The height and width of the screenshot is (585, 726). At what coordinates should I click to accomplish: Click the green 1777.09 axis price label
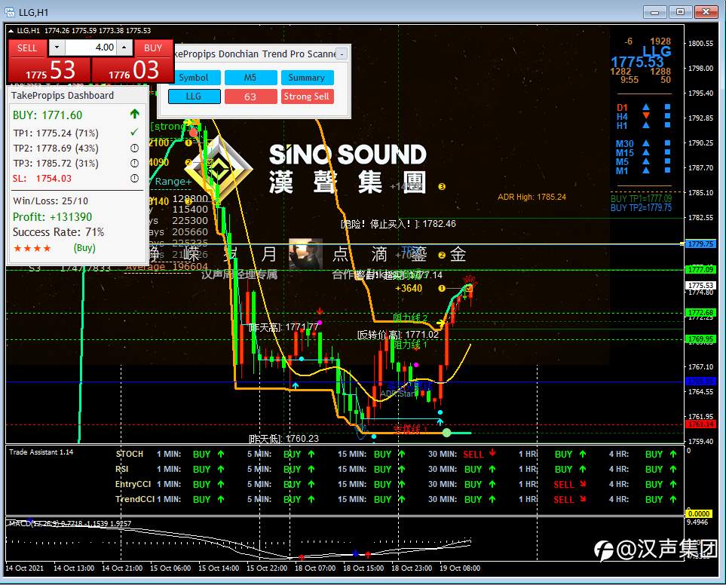tap(700, 269)
